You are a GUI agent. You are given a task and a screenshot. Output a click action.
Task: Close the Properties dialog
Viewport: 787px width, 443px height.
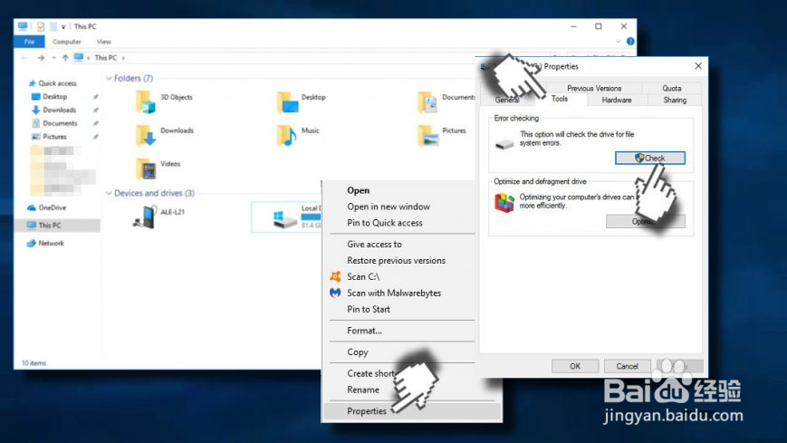698,66
